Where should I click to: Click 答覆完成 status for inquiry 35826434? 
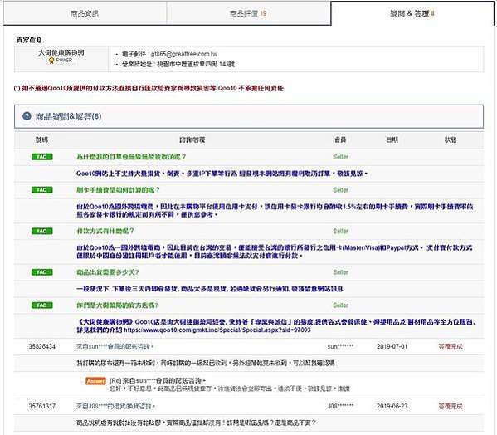pyautogui.click(x=451, y=346)
